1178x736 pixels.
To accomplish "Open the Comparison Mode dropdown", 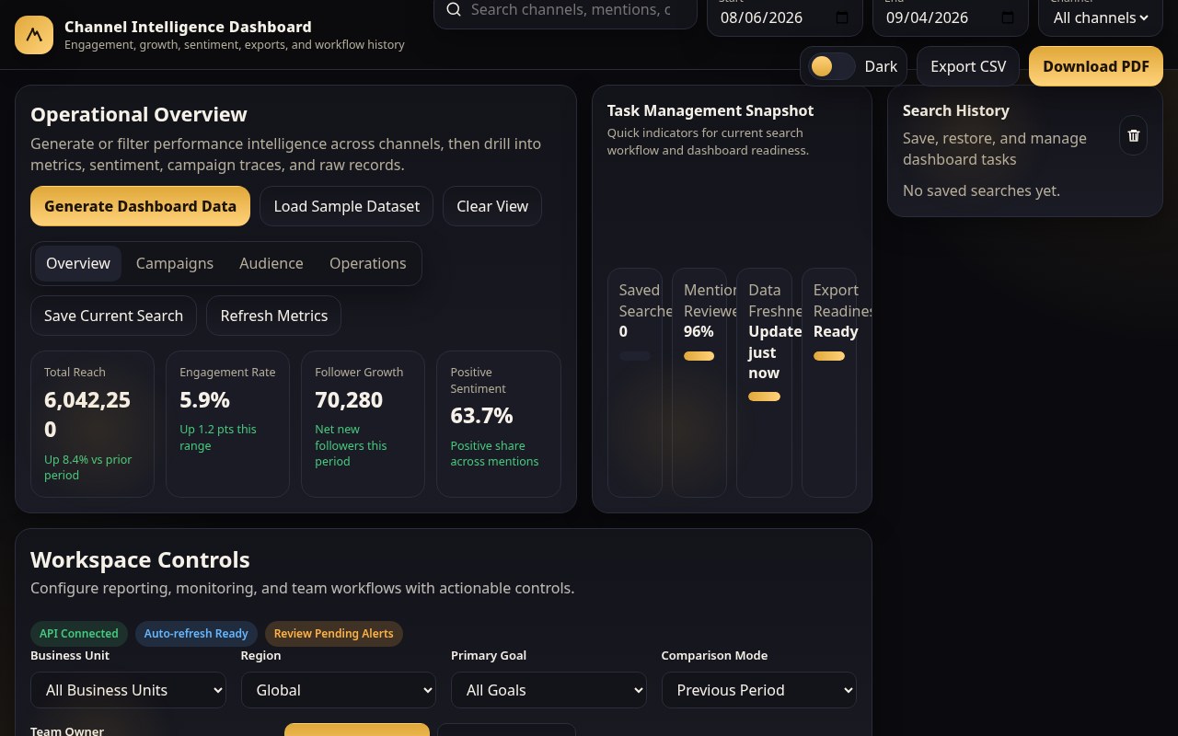I will [x=759, y=690].
